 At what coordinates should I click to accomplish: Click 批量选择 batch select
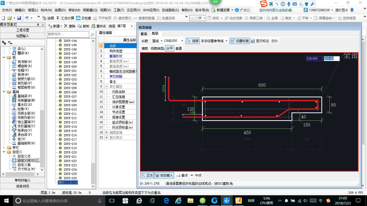[x=166, y=18]
